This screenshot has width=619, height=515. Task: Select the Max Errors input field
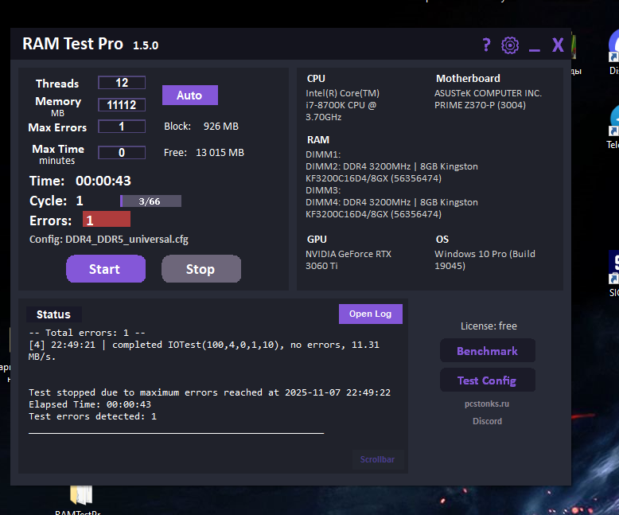click(x=122, y=127)
